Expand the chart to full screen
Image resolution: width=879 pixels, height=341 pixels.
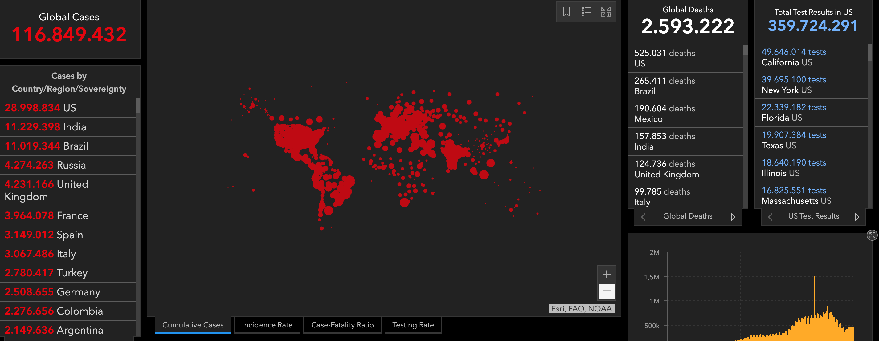point(872,235)
